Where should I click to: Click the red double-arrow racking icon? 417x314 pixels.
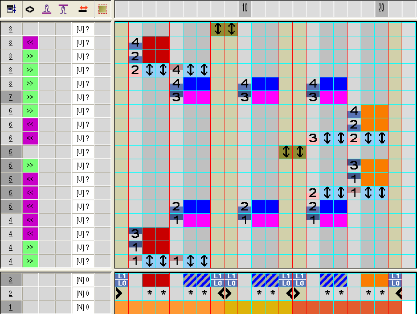point(83,9)
